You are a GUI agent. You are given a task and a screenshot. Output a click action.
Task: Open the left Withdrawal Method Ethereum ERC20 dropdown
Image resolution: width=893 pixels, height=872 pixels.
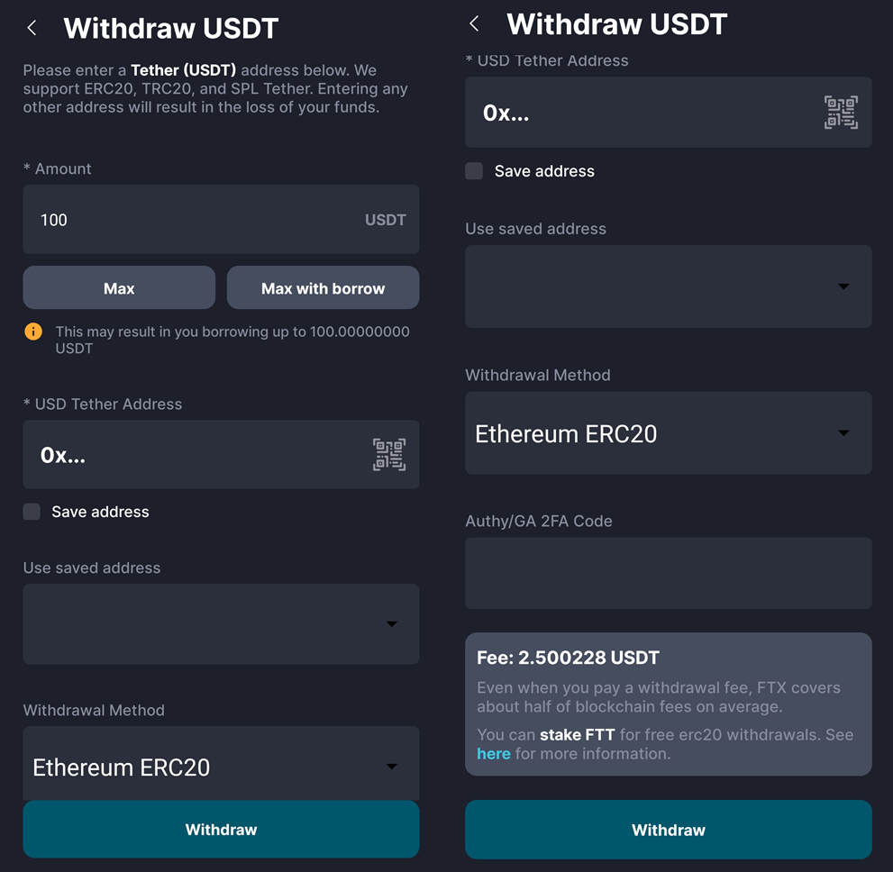(x=221, y=766)
